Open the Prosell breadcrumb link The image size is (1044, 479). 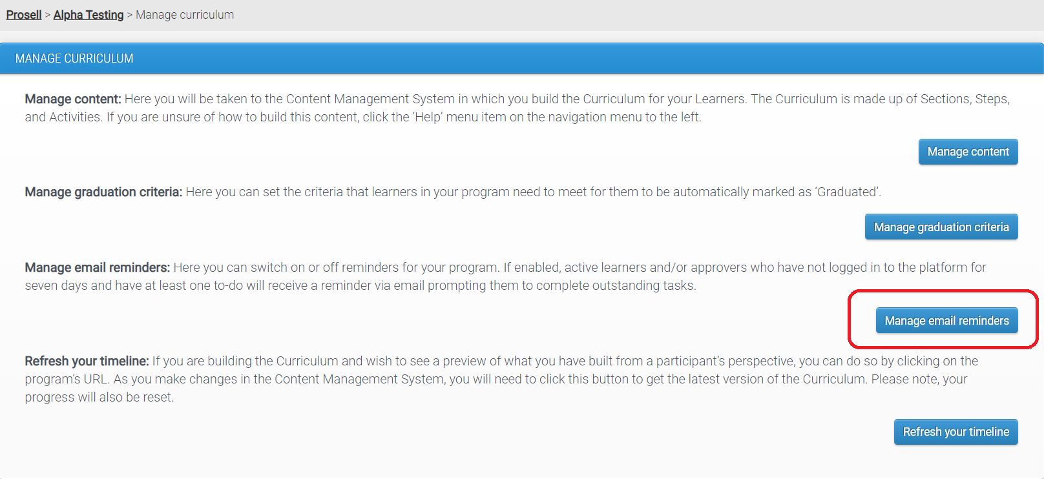[x=24, y=15]
